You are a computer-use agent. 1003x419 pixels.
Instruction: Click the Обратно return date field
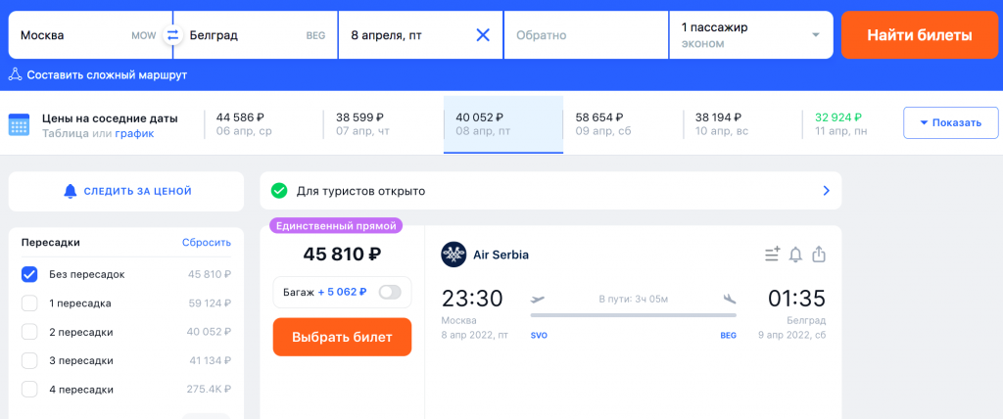click(x=586, y=35)
